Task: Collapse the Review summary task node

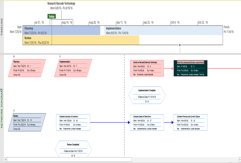Action: pos(14,110)
